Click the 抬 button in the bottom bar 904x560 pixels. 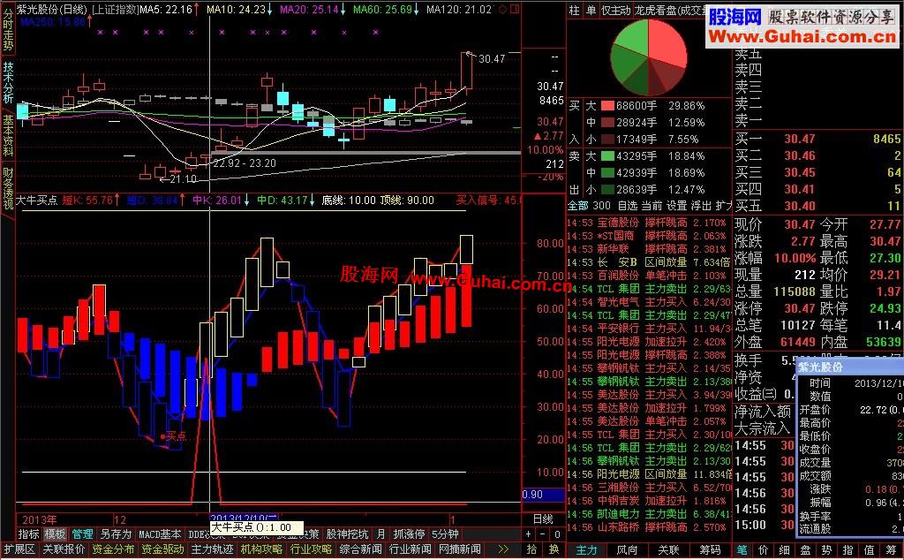click(x=531, y=549)
